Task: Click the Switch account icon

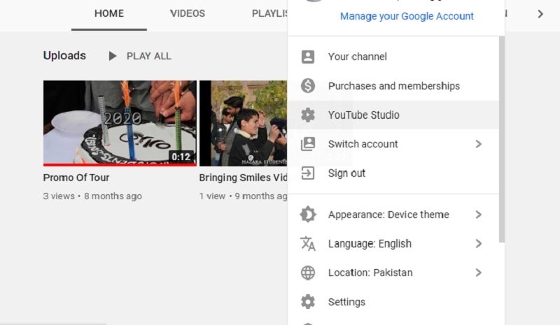Action: (308, 144)
